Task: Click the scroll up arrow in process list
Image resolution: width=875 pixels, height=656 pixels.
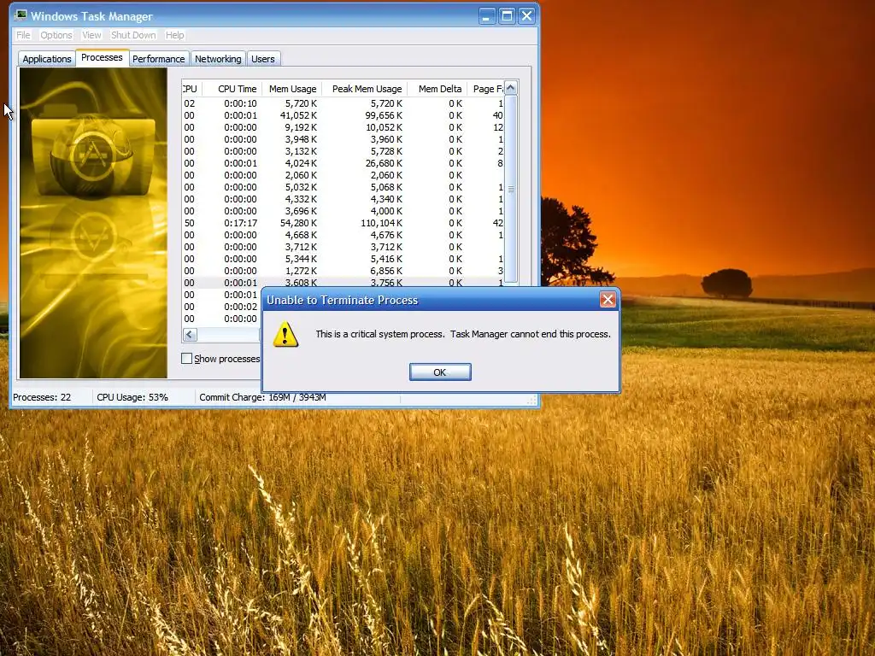Action: point(511,88)
